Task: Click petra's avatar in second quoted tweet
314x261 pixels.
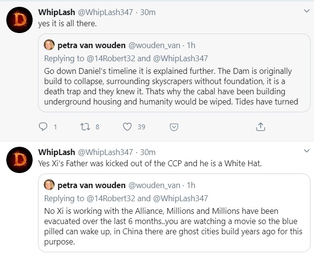Action: [49, 185]
